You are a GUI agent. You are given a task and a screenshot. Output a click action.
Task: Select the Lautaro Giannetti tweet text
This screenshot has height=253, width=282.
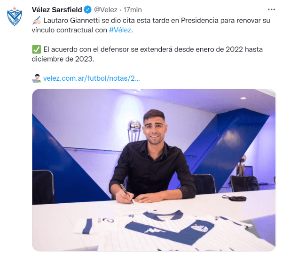(x=151, y=25)
